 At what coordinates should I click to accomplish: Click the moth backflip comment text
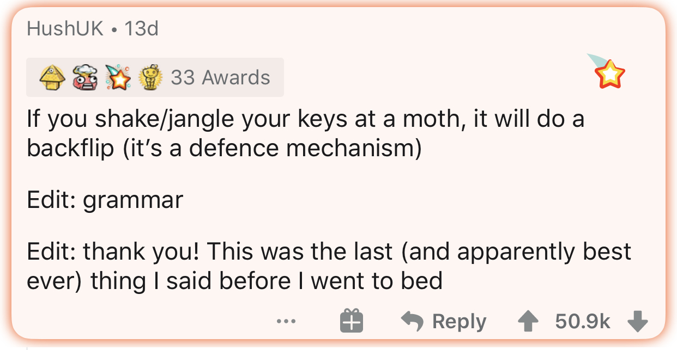tap(305, 119)
